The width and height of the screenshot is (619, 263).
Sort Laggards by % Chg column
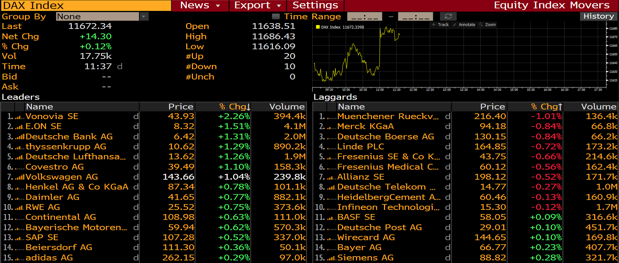[x=535, y=107]
